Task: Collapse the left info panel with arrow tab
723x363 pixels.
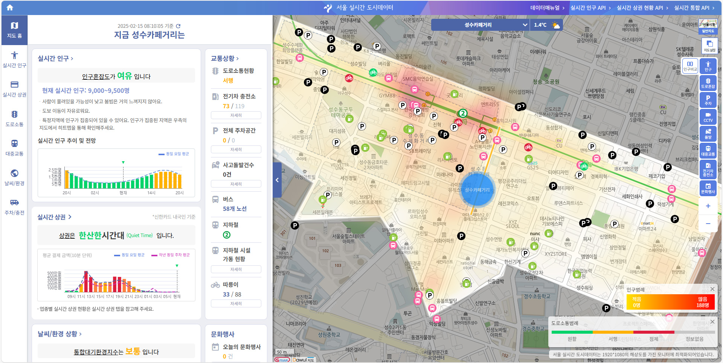Action: (x=277, y=180)
